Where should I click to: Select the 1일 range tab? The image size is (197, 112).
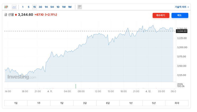(x=16, y=103)
